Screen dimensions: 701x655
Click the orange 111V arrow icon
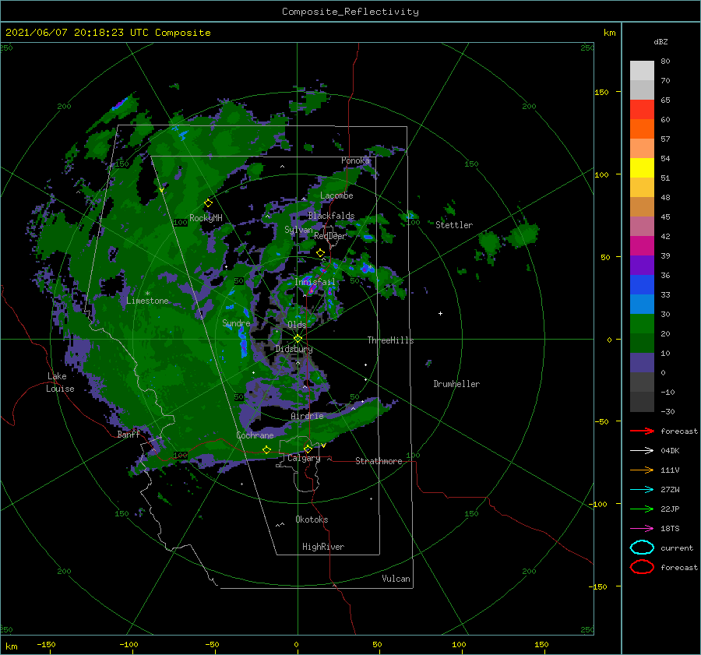642,470
